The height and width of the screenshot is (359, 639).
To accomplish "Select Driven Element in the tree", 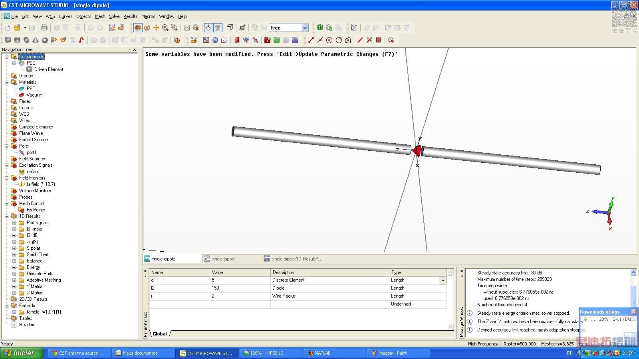I will (49, 69).
